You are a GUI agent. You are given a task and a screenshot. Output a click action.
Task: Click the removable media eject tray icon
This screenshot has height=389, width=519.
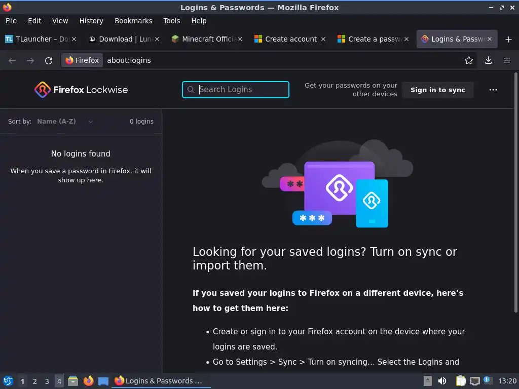tap(428, 381)
